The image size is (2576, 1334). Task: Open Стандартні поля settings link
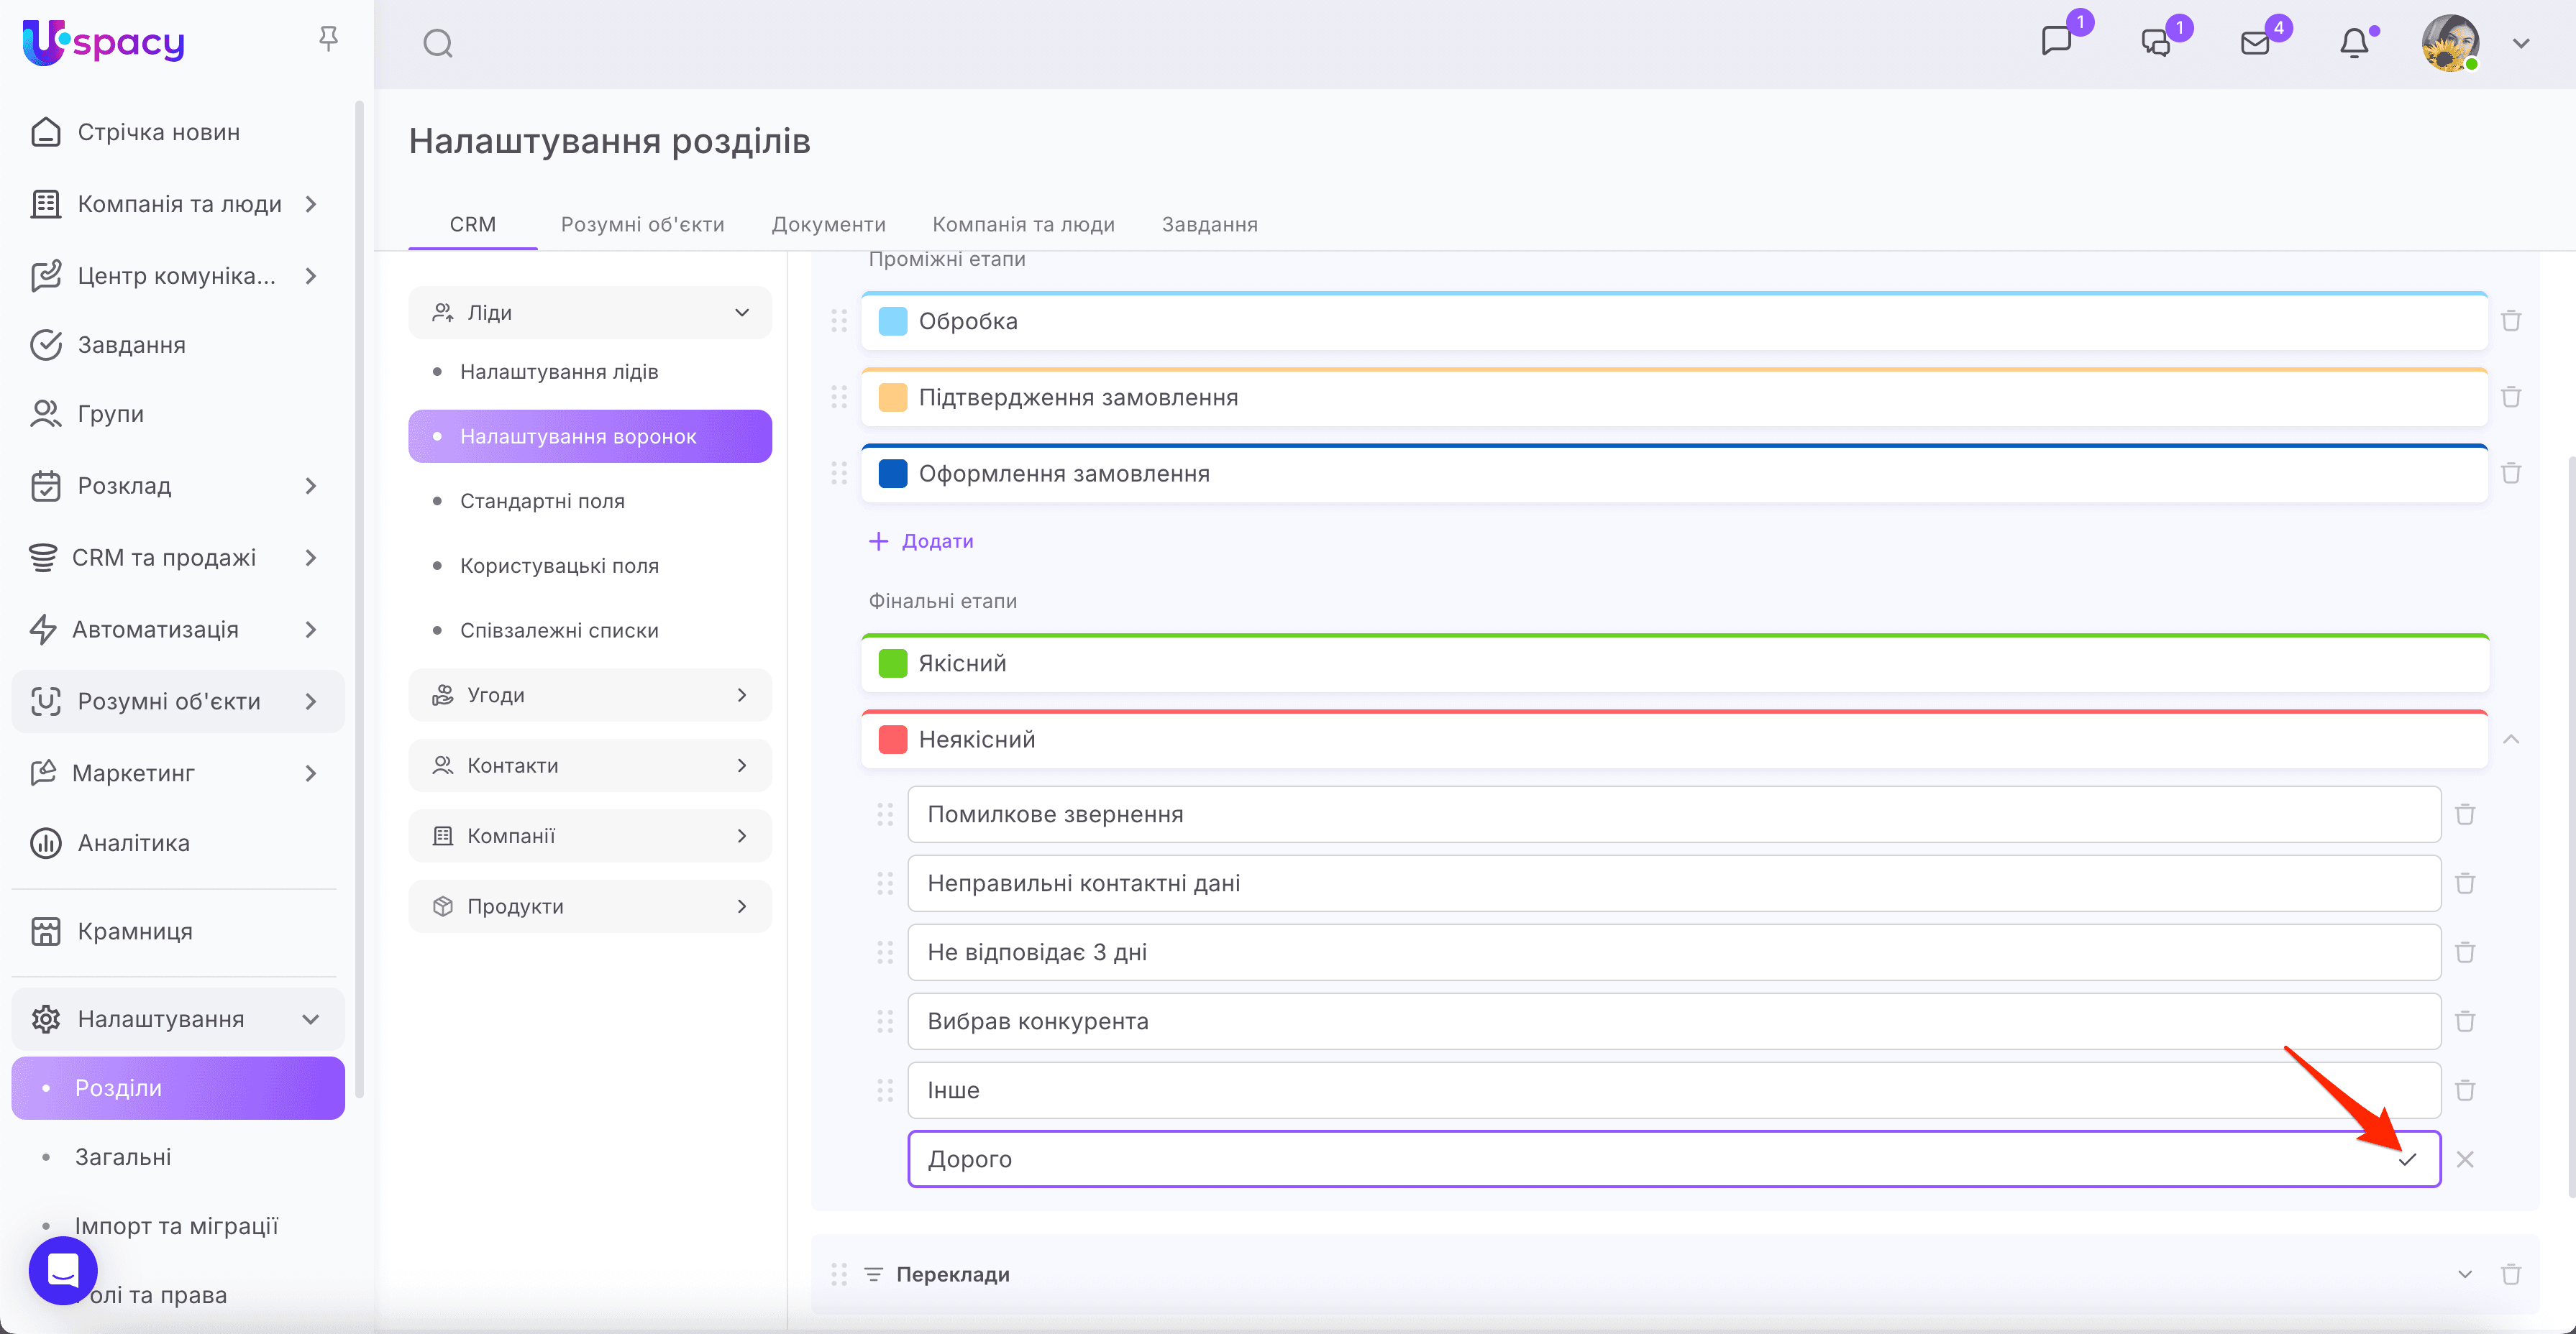tap(542, 502)
